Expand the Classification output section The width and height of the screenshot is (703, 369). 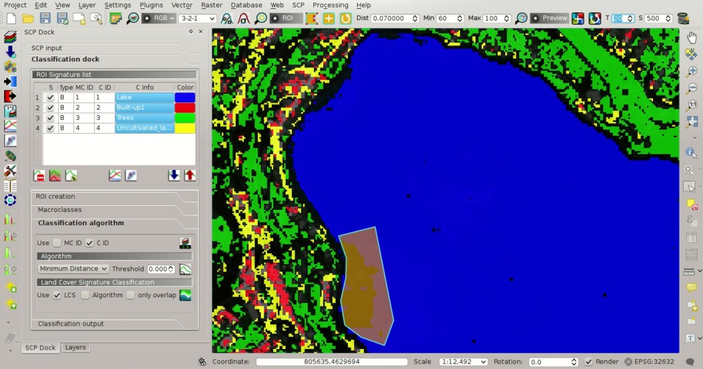point(71,323)
